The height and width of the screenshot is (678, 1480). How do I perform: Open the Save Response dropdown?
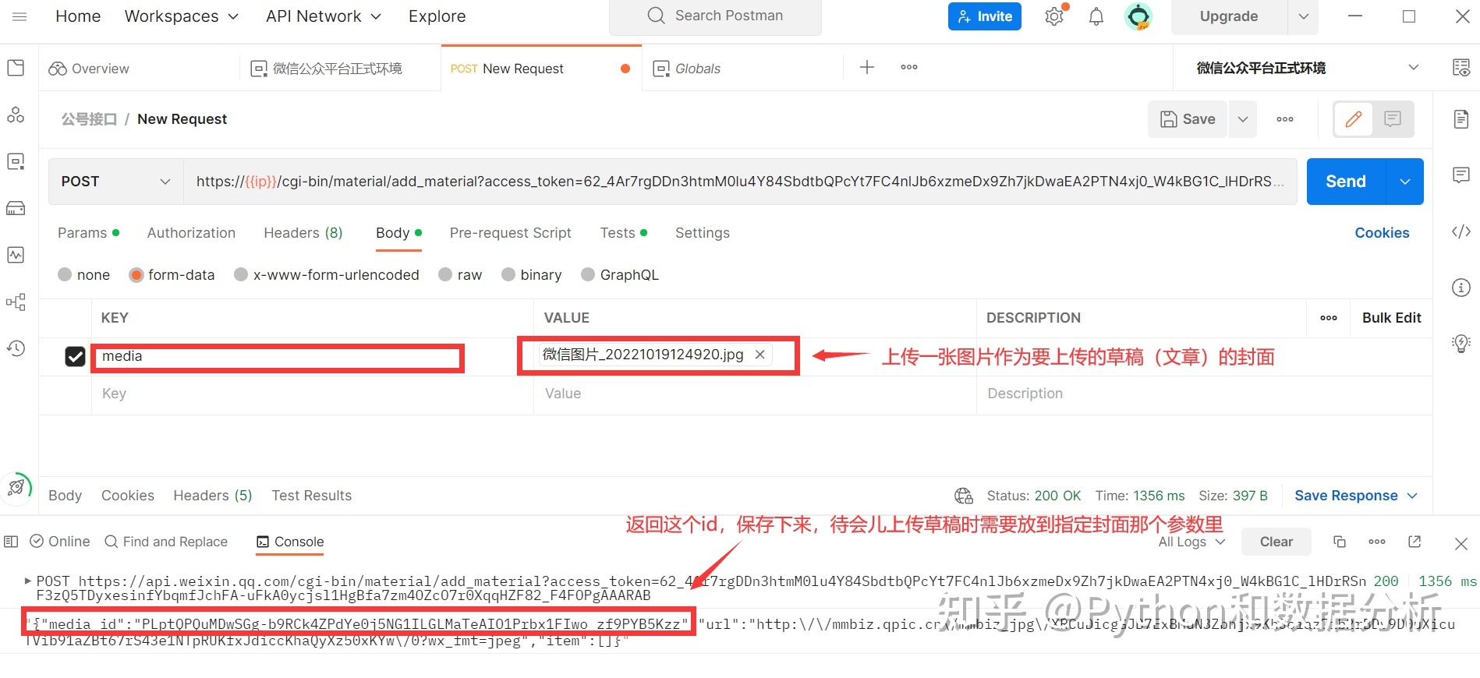click(x=1356, y=496)
